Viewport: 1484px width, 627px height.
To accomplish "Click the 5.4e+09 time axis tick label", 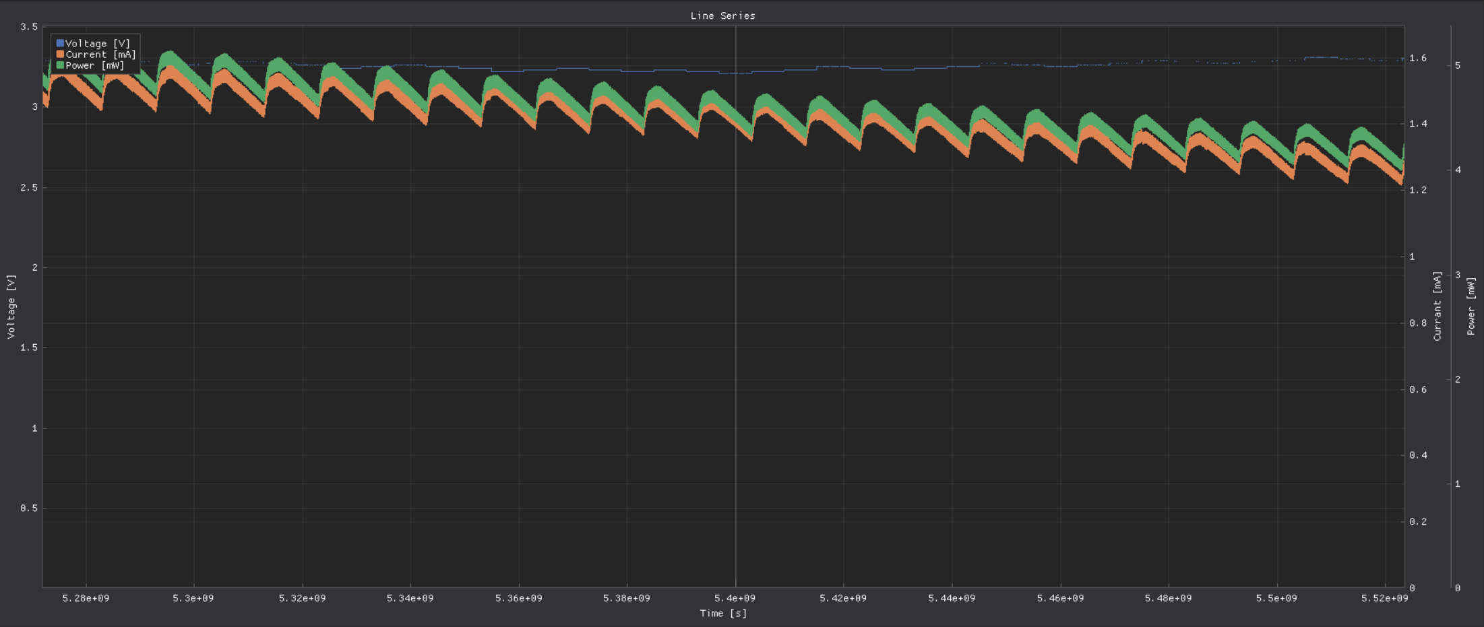I will 735,598.
